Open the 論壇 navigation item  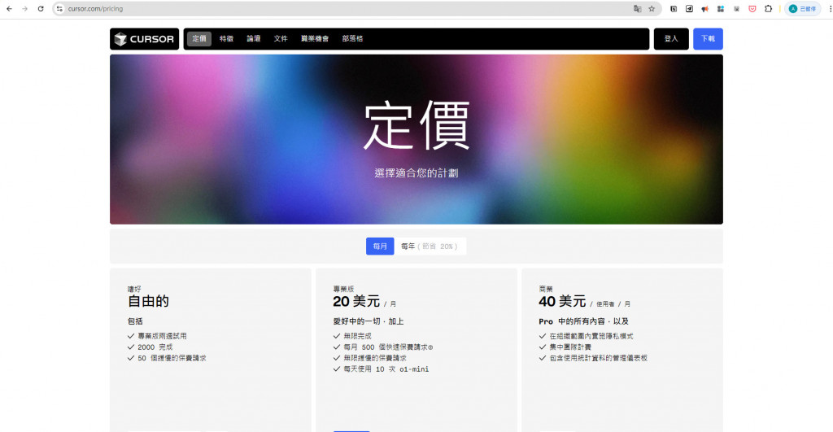(254, 39)
